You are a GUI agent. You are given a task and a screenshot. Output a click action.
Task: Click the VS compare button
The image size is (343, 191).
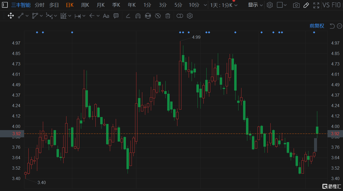click(x=326, y=5)
